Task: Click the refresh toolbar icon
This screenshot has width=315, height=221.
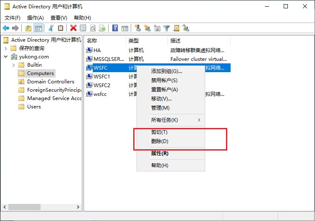Action: click(x=93, y=28)
